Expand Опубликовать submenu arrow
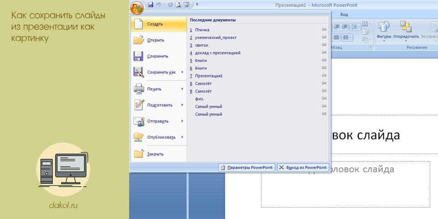438x219 pixels. pos(182,137)
